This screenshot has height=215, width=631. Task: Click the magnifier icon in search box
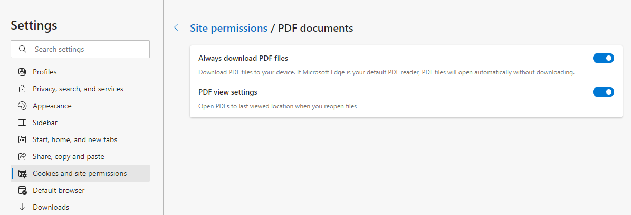[23, 49]
